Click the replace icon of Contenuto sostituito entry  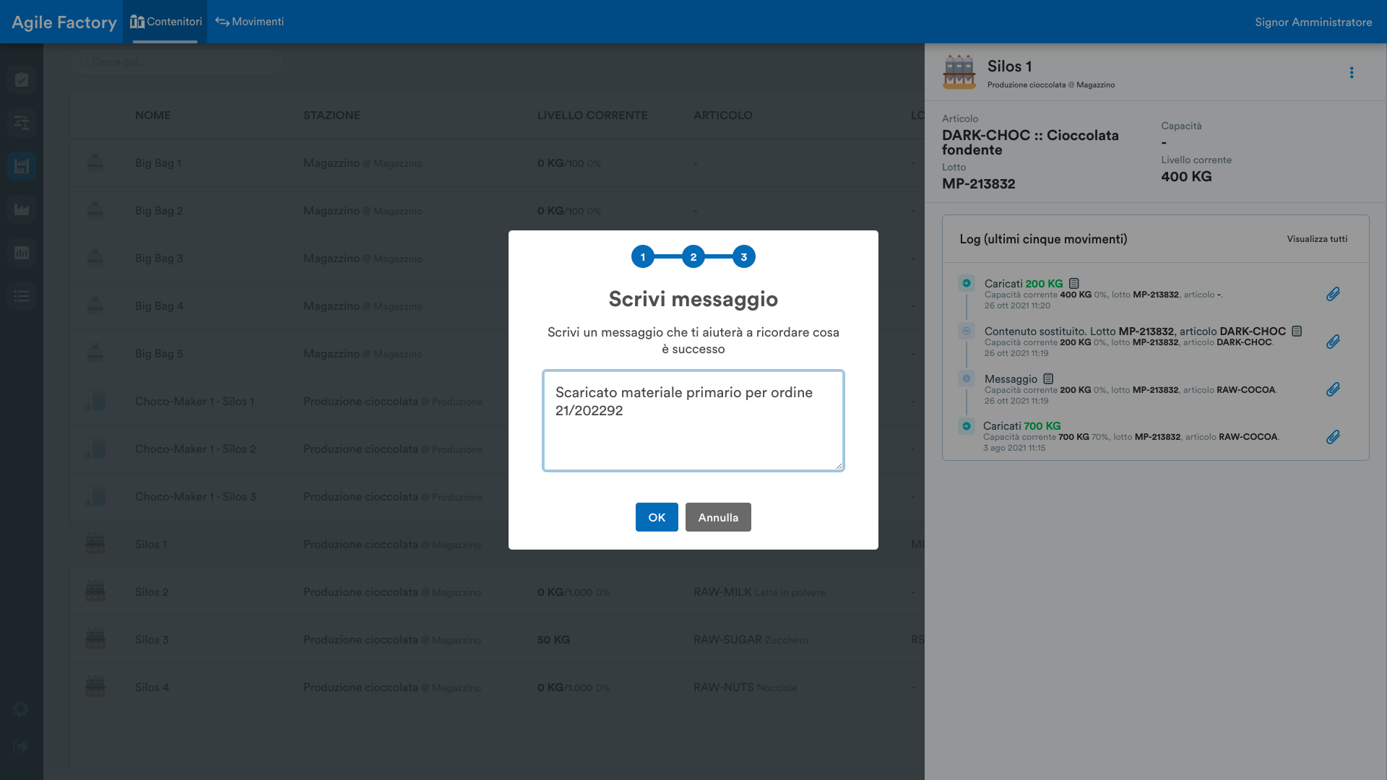pos(967,331)
